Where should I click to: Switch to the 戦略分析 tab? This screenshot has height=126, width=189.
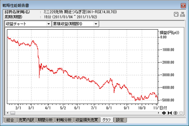pyautogui.click(x=64, y=120)
